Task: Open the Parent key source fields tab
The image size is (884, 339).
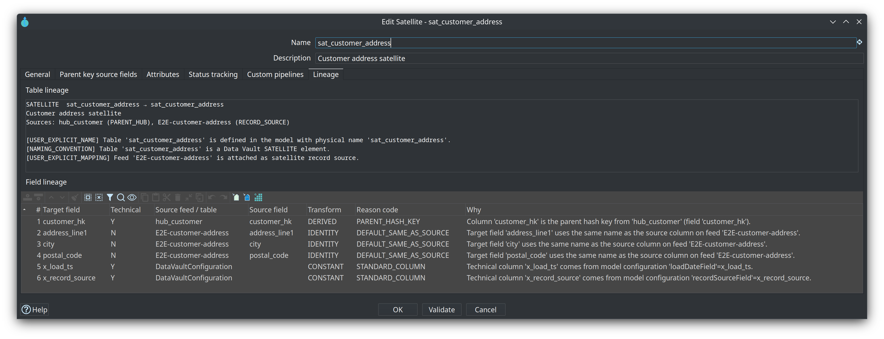Action: coord(98,74)
